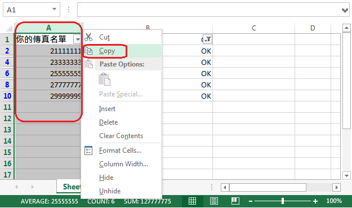Select row 2 header
The height and width of the screenshot is (208, 352).
pos(7,51)
